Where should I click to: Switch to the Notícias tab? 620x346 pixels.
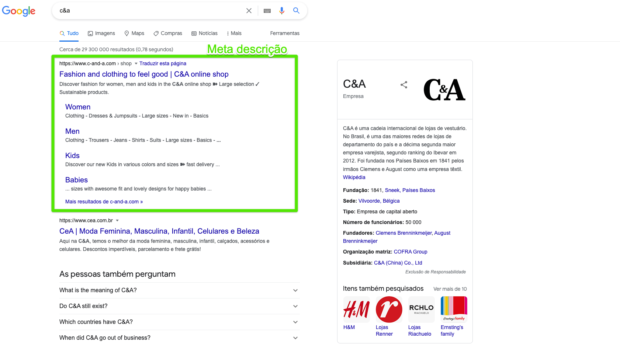pos(204,33)
